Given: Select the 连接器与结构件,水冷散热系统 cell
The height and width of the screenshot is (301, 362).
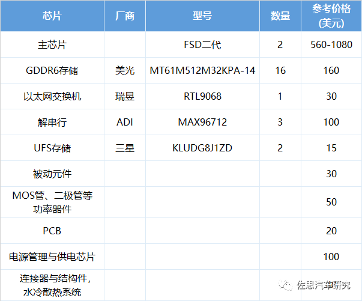Looking at the screenshot, I should (52, 285).
